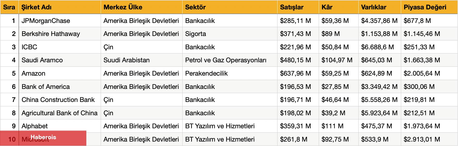Select the Sigorta sector cell
This screenshot has width=458, height=146.
(x=196, y=34)
